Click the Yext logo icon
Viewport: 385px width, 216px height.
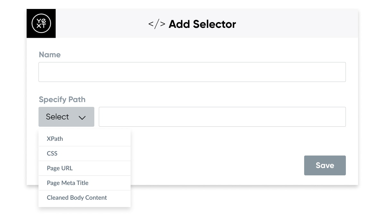click(41, 23)
